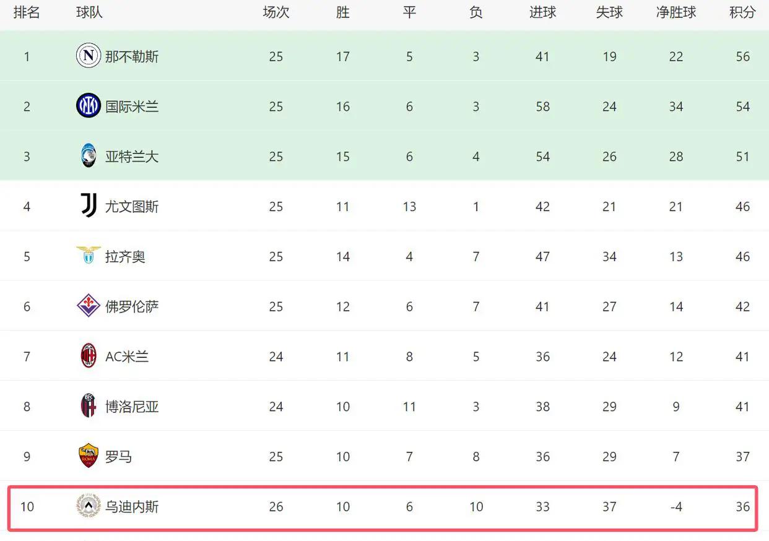The height and width of the screenshot is (541, 769).
Task: Click the 进球 column header
Action: point(542,12)
